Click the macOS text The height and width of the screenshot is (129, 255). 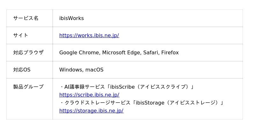(x=94, y=70)
